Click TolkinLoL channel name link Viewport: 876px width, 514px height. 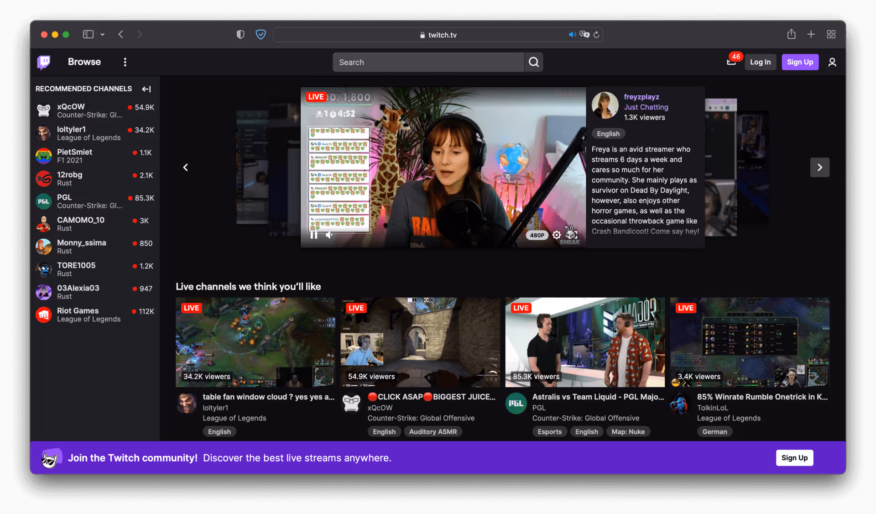[x=712, y=408]
